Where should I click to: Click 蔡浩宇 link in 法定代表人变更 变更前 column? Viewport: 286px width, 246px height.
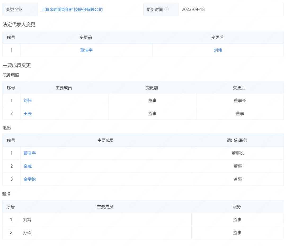tap(86, 50)
